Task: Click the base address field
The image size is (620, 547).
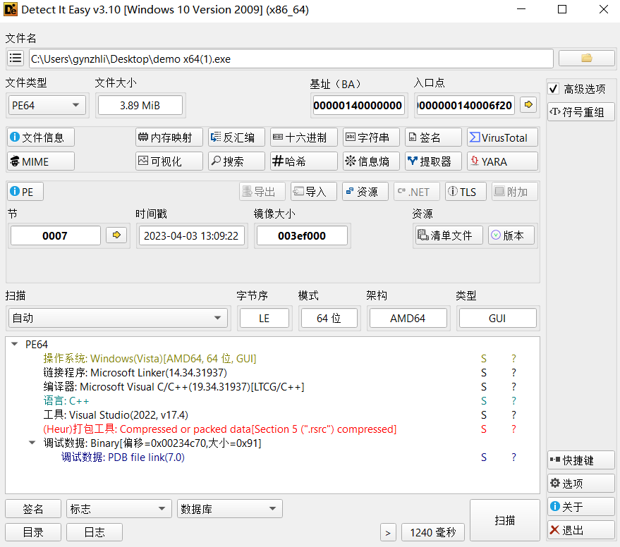Action: pos(358,105)
